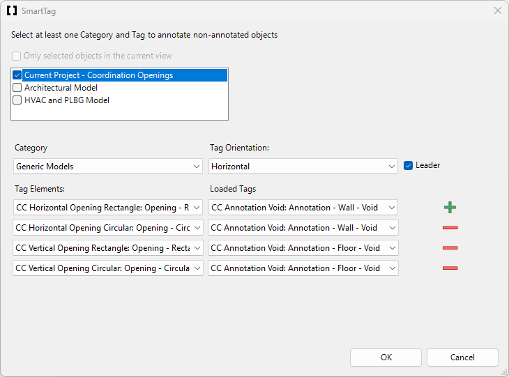Uncheck Current Project - Coordination Openings
Screen dimensions: 509x377
(17, 75)
